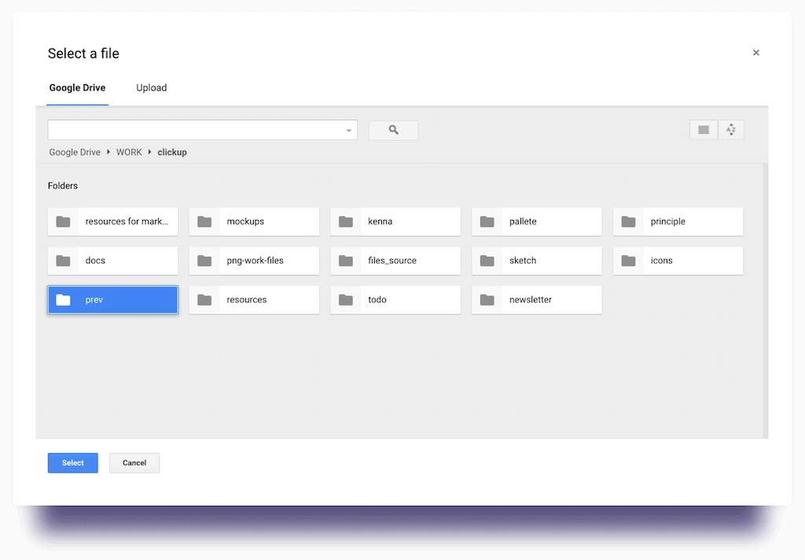The image size is (805, 560).
Task: Open the "png-work-files" folder
Action: coord(253,261)
